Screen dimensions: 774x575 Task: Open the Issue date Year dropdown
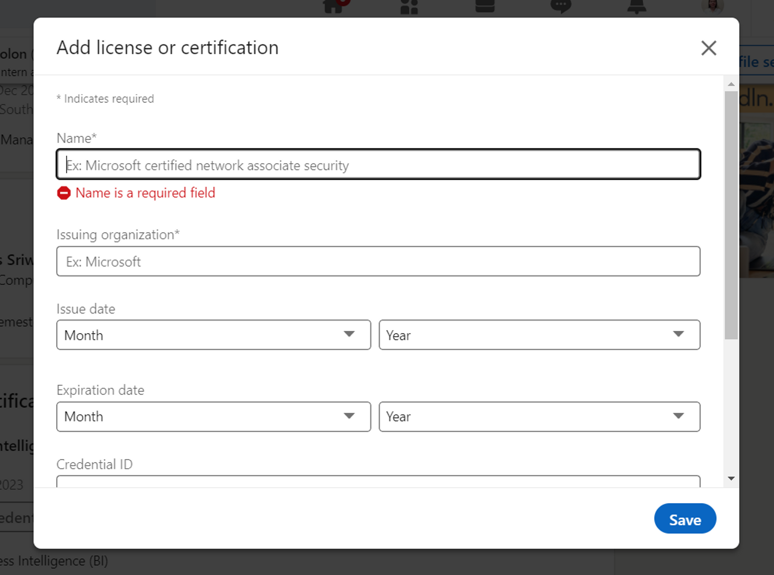pos(539,335)
